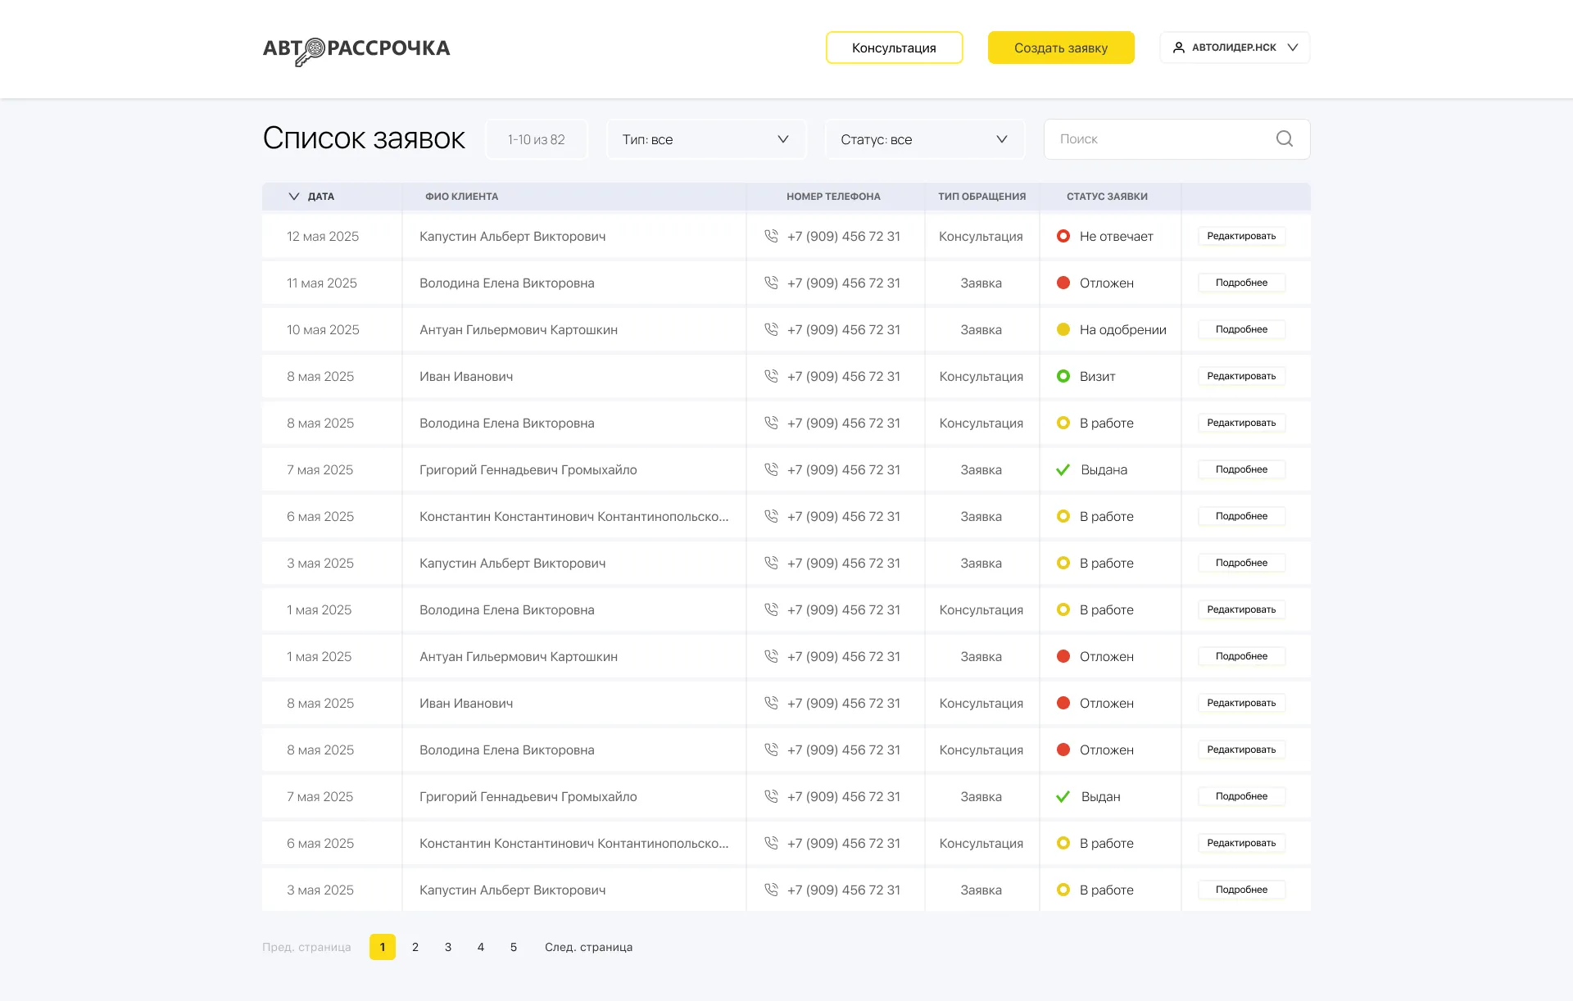Click phone icon in 10 мая row
1573x1001 pixels.
pyautogui.click(x=771, y=329)
